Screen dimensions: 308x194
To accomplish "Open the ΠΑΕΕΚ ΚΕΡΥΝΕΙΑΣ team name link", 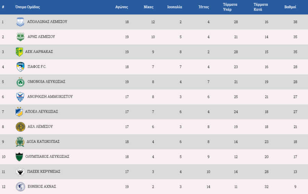I will (43, 171).
